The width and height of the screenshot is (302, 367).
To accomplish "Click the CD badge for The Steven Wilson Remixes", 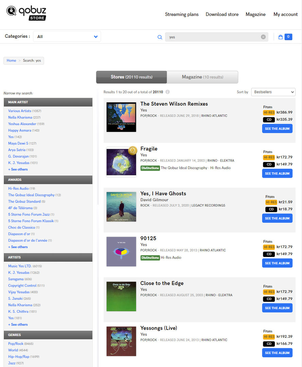I will coord(269,120).
